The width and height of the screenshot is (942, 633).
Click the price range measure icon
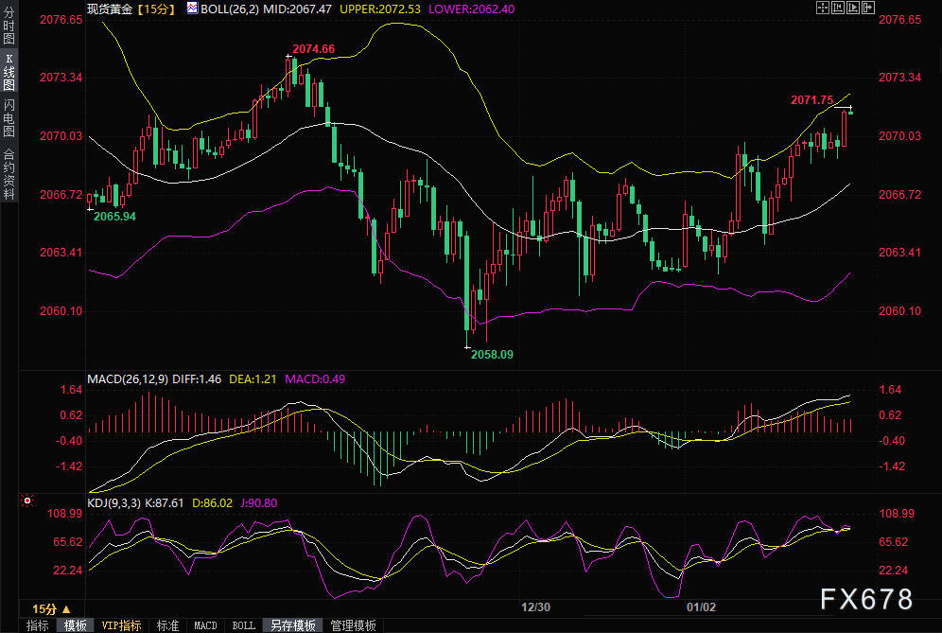point(837,8)
